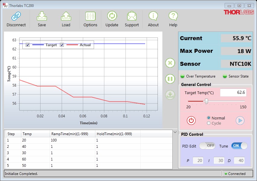Minimize the Thorlabs TC200 window
This screenshot has width=257, height=181.
(229, 6)
